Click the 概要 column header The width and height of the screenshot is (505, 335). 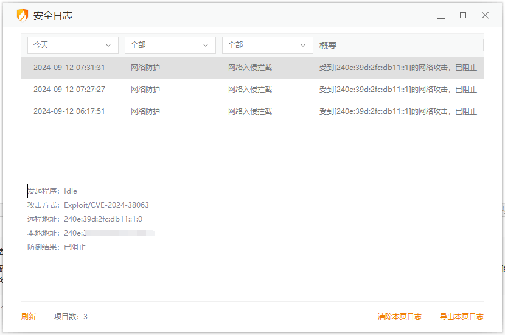point(328,46)
